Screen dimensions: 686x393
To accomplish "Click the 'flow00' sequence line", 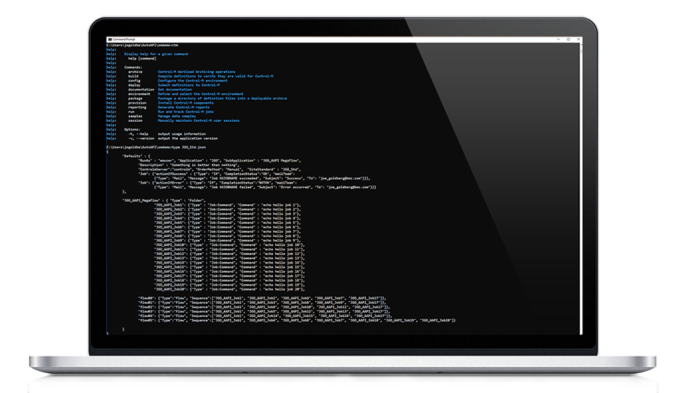I will tap(262, 298).
